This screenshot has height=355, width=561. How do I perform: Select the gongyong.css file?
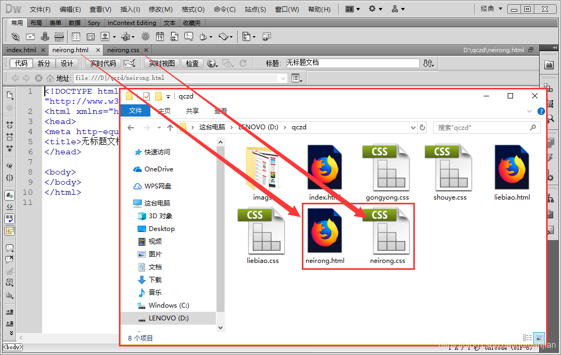(387, 172)
